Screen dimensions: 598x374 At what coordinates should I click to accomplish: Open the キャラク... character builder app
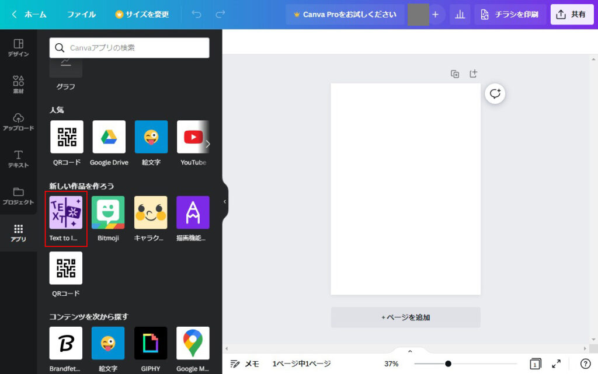[x=151, y=219]
